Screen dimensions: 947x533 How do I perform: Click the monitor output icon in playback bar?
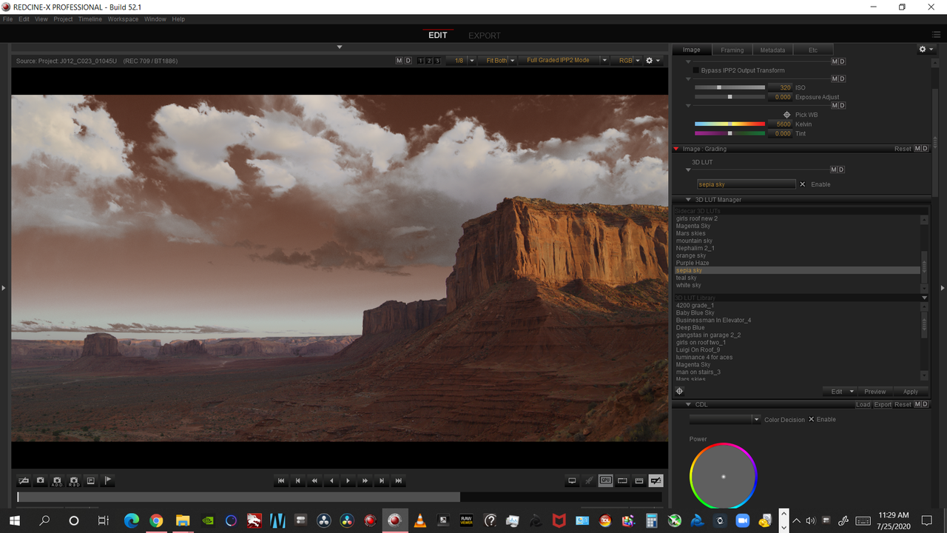(572, 480)
